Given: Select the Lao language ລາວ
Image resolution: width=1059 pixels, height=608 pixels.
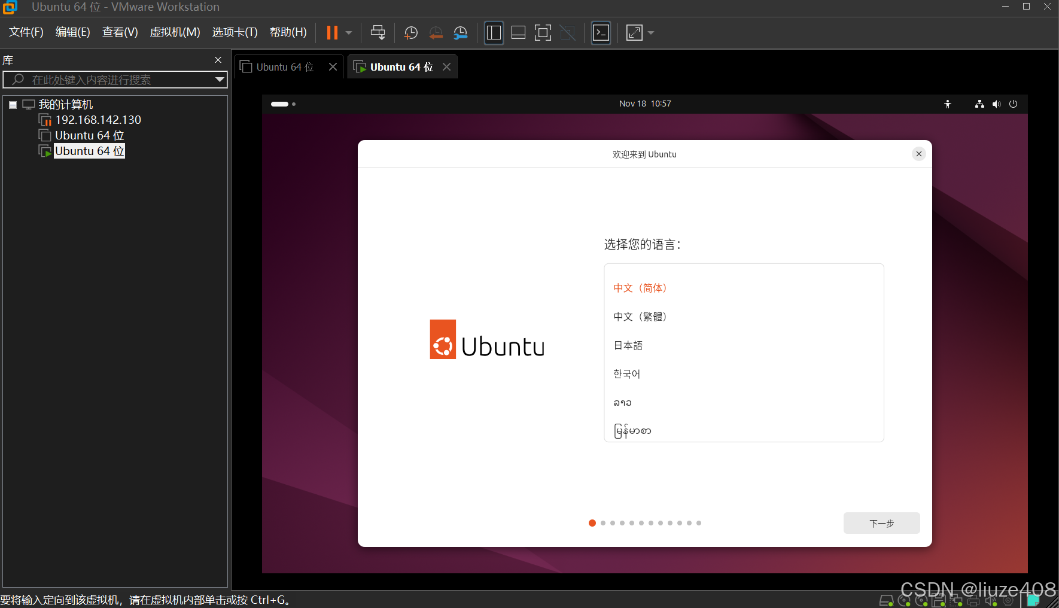Looking at the screenshot, I should (x=744, y=403).
